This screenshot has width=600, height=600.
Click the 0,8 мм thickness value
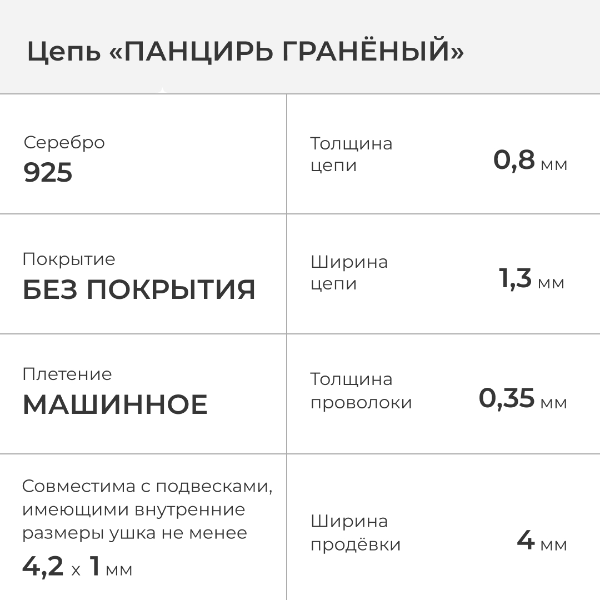pos(530,161)
